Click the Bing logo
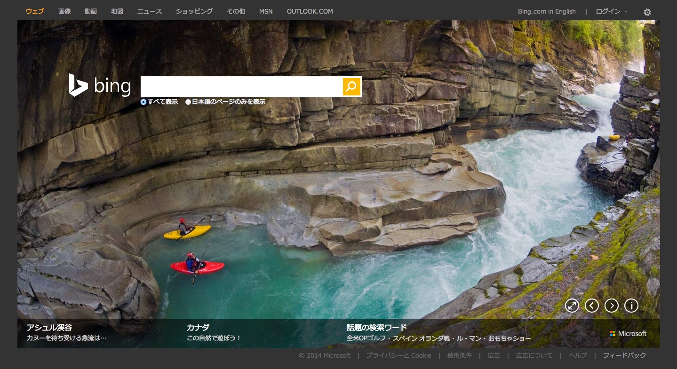 tap(100, 86)
